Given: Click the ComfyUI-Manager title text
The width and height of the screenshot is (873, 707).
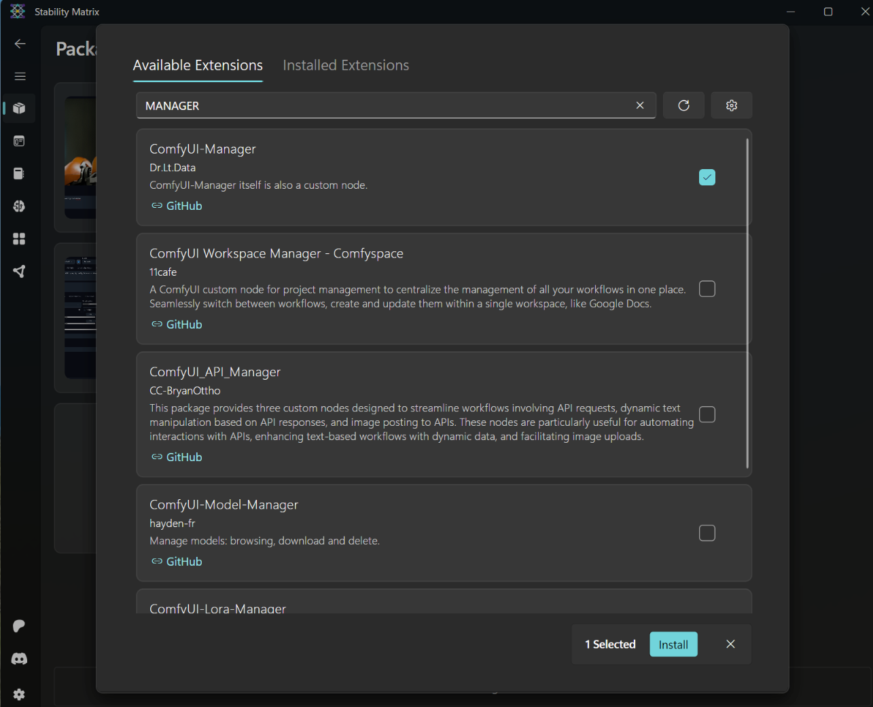Looking at the screenshot, I should click(x=202, y=149).
